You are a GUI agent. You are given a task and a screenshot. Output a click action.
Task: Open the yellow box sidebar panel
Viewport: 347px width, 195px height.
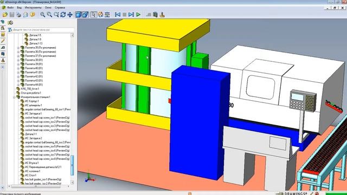pos(3,35)
